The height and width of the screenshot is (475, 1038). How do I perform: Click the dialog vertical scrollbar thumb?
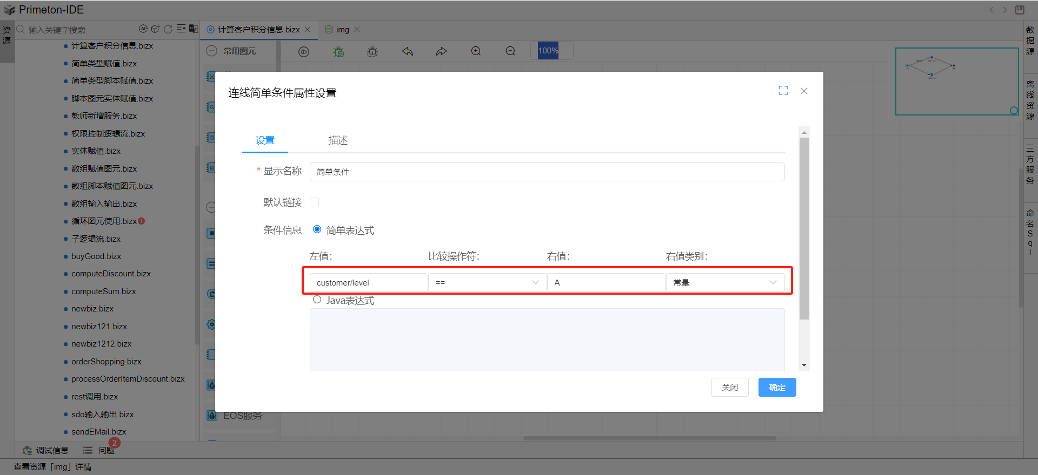pyautogui.click(x=804, y=227)
